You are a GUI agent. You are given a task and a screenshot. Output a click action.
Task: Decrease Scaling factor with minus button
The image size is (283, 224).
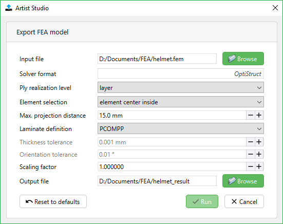point(251,166)
